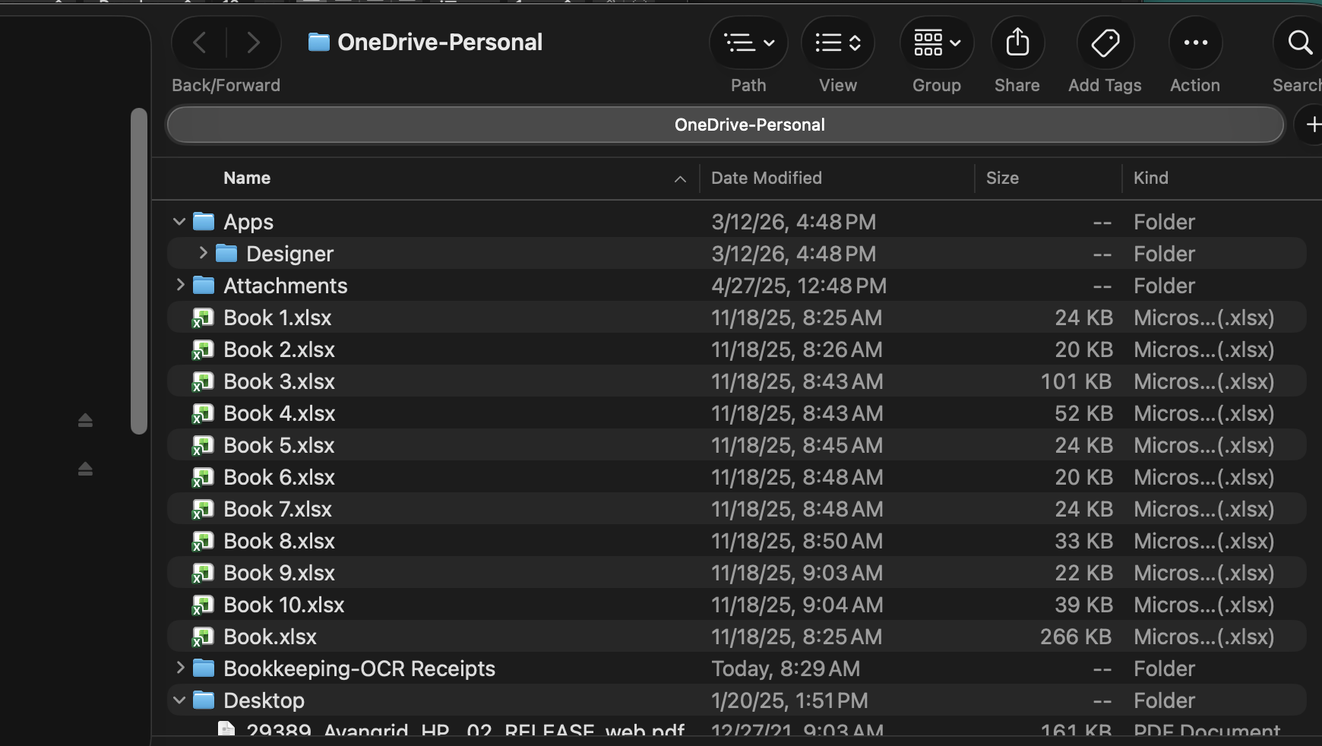This screenshot has height=746, width=1322.
Task: Select the Bookkeeping-OCR Receipts folder icon
Action: [x=204, y=668]
